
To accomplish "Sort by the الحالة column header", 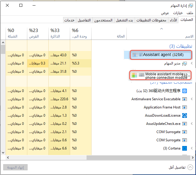I will point(109,33).
